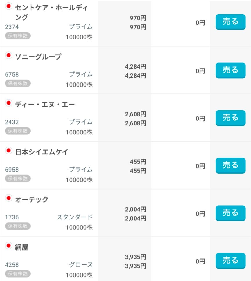Screen dimensions: 251x281
Task: Tap the Japan flag icon beside セントケア・ホールディング
Action: 9,6
